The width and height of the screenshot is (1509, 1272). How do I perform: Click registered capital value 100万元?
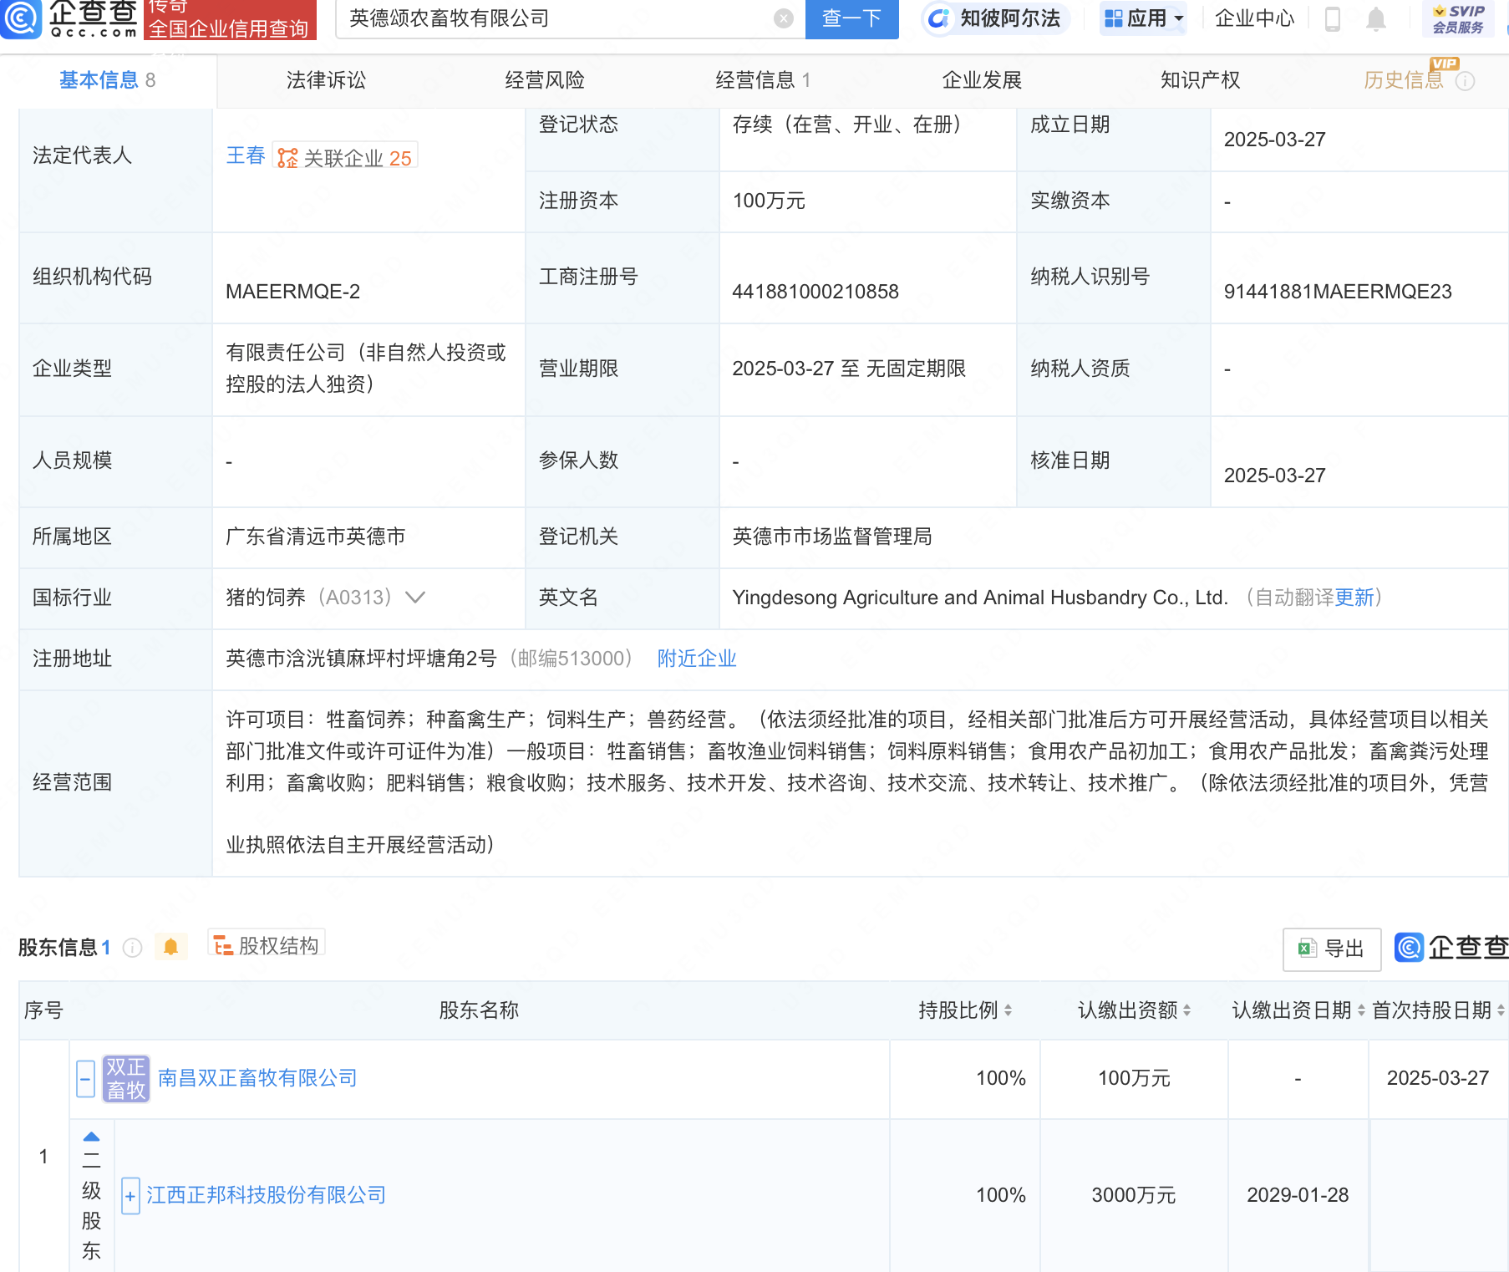[769, 201]
